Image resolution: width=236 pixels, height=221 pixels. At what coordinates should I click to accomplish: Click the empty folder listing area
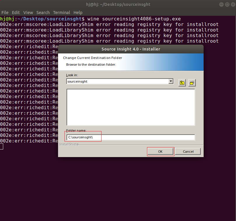pyautogui.click(x=131, y=107)
